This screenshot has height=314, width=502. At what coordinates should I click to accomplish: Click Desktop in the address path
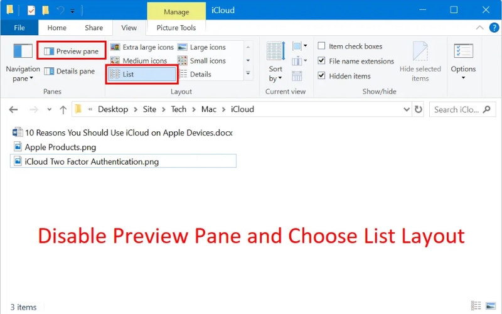pos(113,109)
